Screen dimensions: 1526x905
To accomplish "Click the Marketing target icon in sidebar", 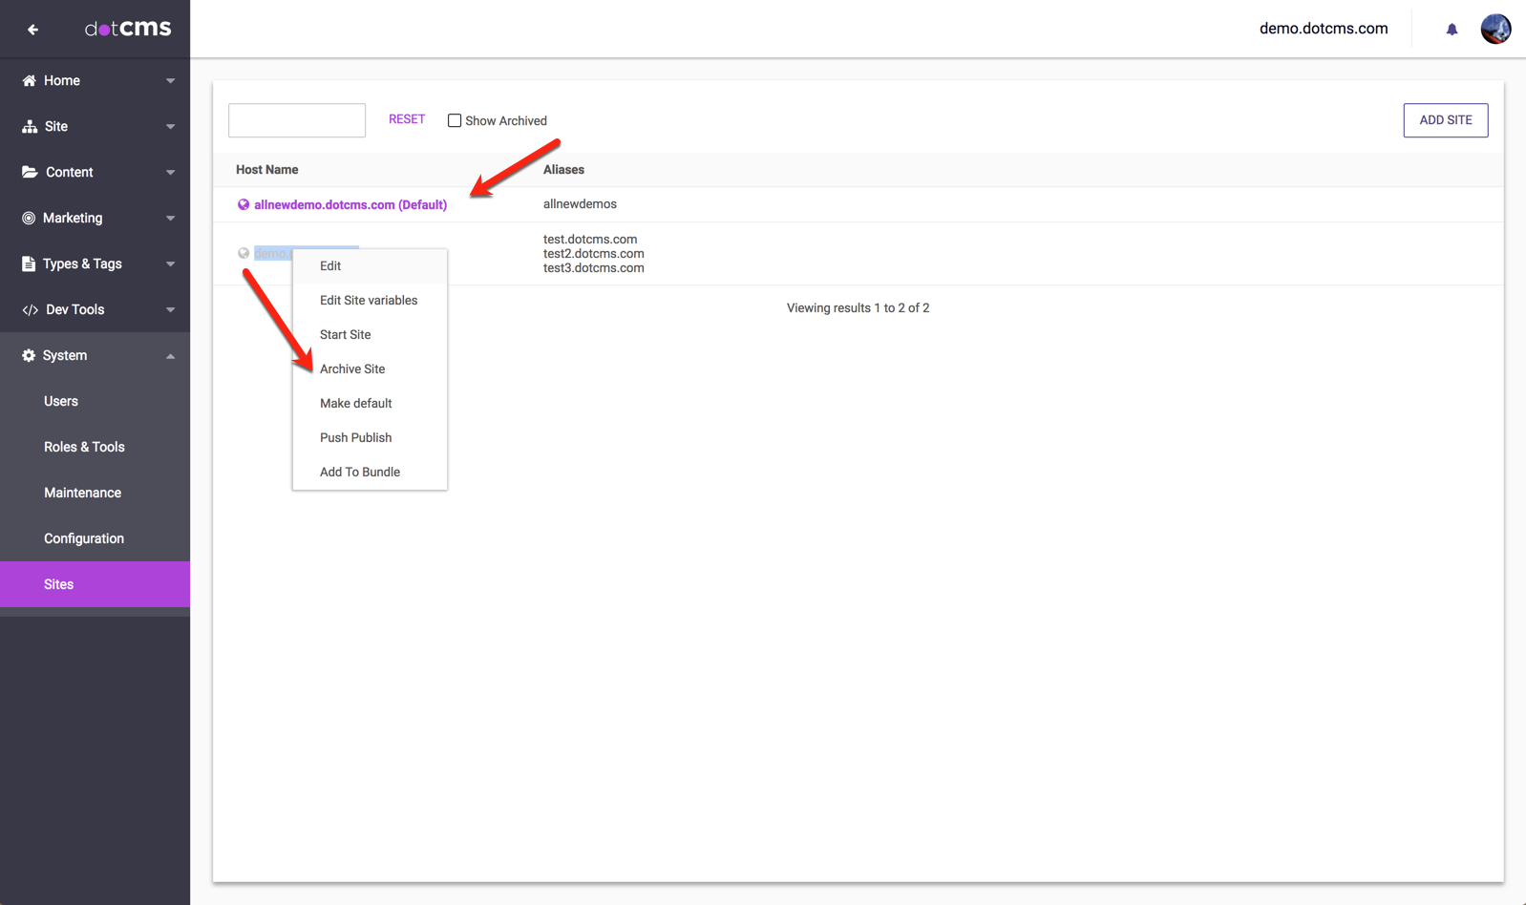I will pyautogui.click(x=29, y=219).
